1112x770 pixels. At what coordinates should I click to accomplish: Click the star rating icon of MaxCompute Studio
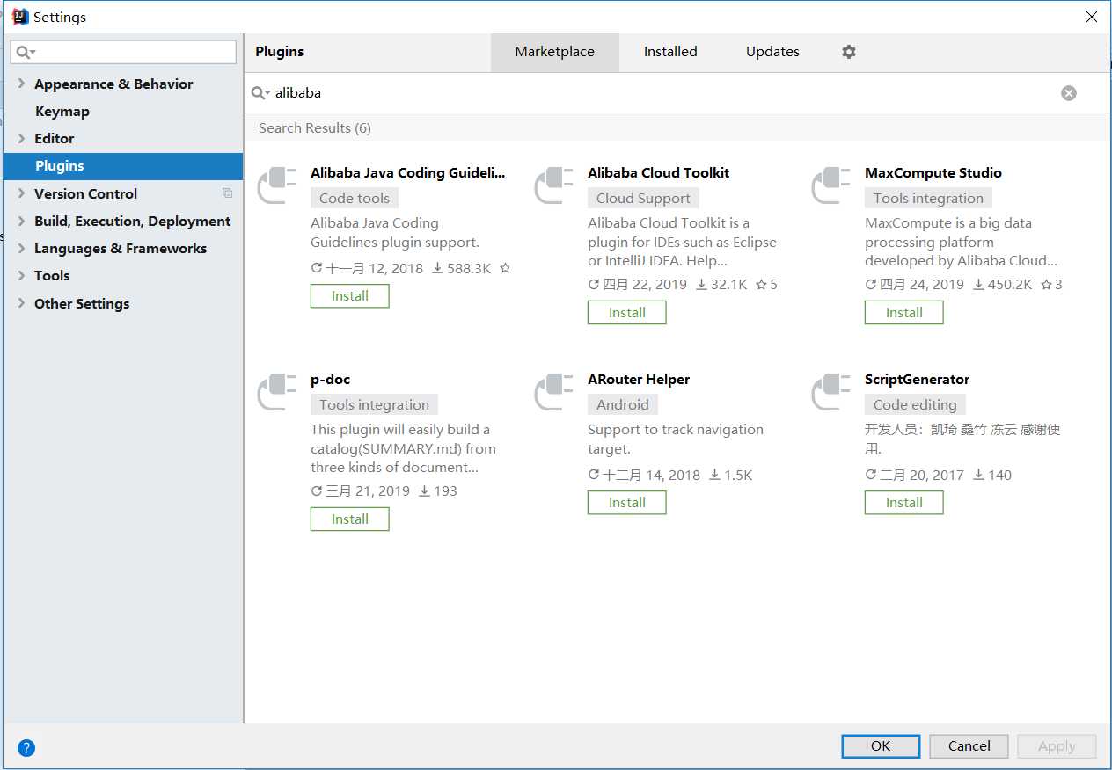point(1046,285)
